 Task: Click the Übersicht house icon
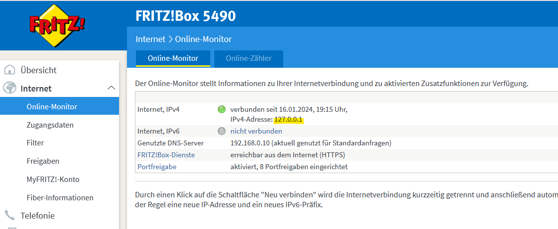(x=9, y=70)
